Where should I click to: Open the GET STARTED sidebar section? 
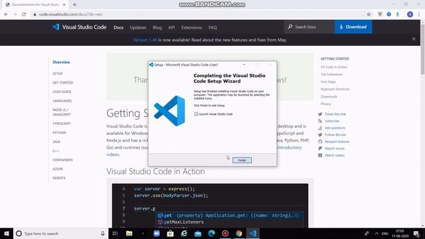[63, 82]
